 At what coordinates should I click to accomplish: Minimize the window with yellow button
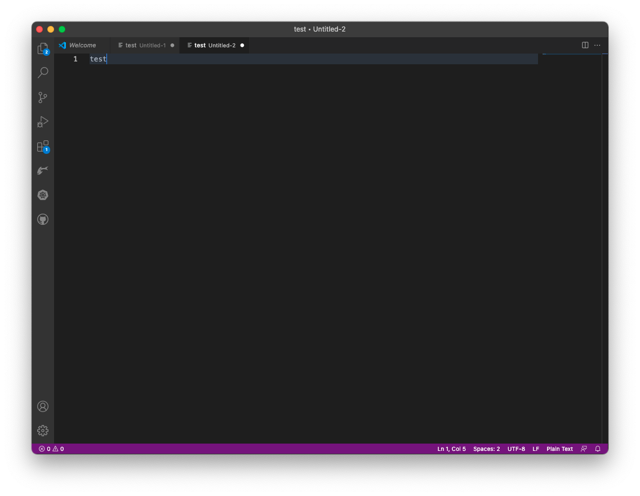[51, 29]
